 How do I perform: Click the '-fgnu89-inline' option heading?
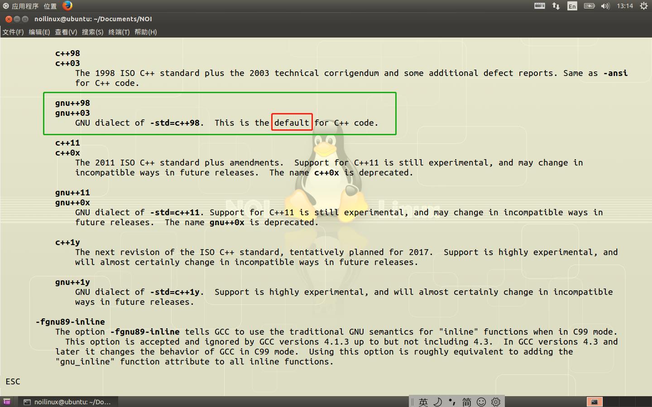[x=70, y=322]
